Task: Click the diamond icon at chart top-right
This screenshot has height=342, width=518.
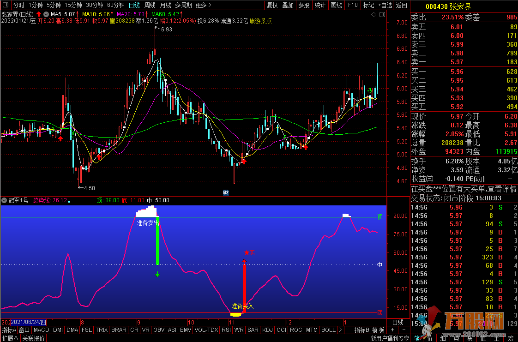Action: 373,14
